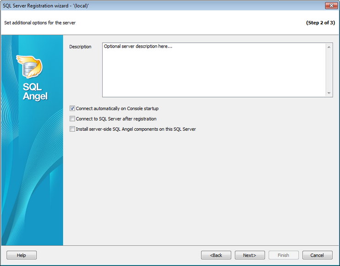The height and width of the screenshot is (266, 340).
Task: Click the 'Description' field label
Action: tap(80, 47)
